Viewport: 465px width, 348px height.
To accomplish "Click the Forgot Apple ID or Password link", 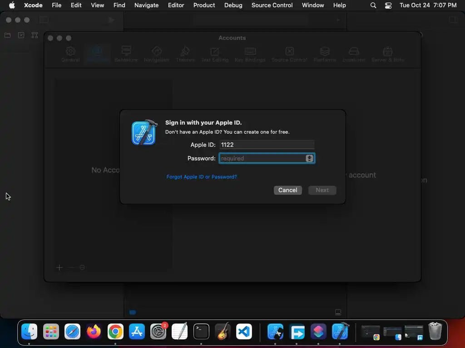I will point(202,177).
